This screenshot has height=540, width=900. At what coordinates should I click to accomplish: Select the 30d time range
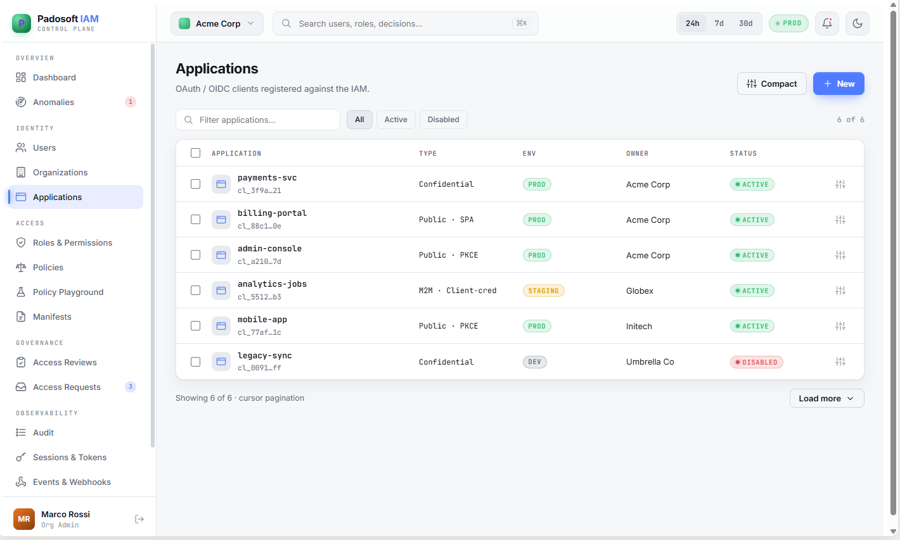coord(746,23)
